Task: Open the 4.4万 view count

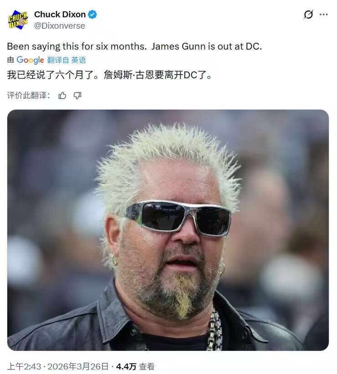Action: click(x=126, y=366)
